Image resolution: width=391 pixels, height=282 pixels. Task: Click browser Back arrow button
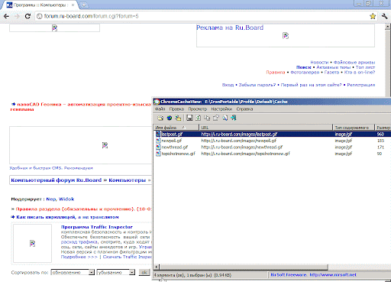pos(6,16)
